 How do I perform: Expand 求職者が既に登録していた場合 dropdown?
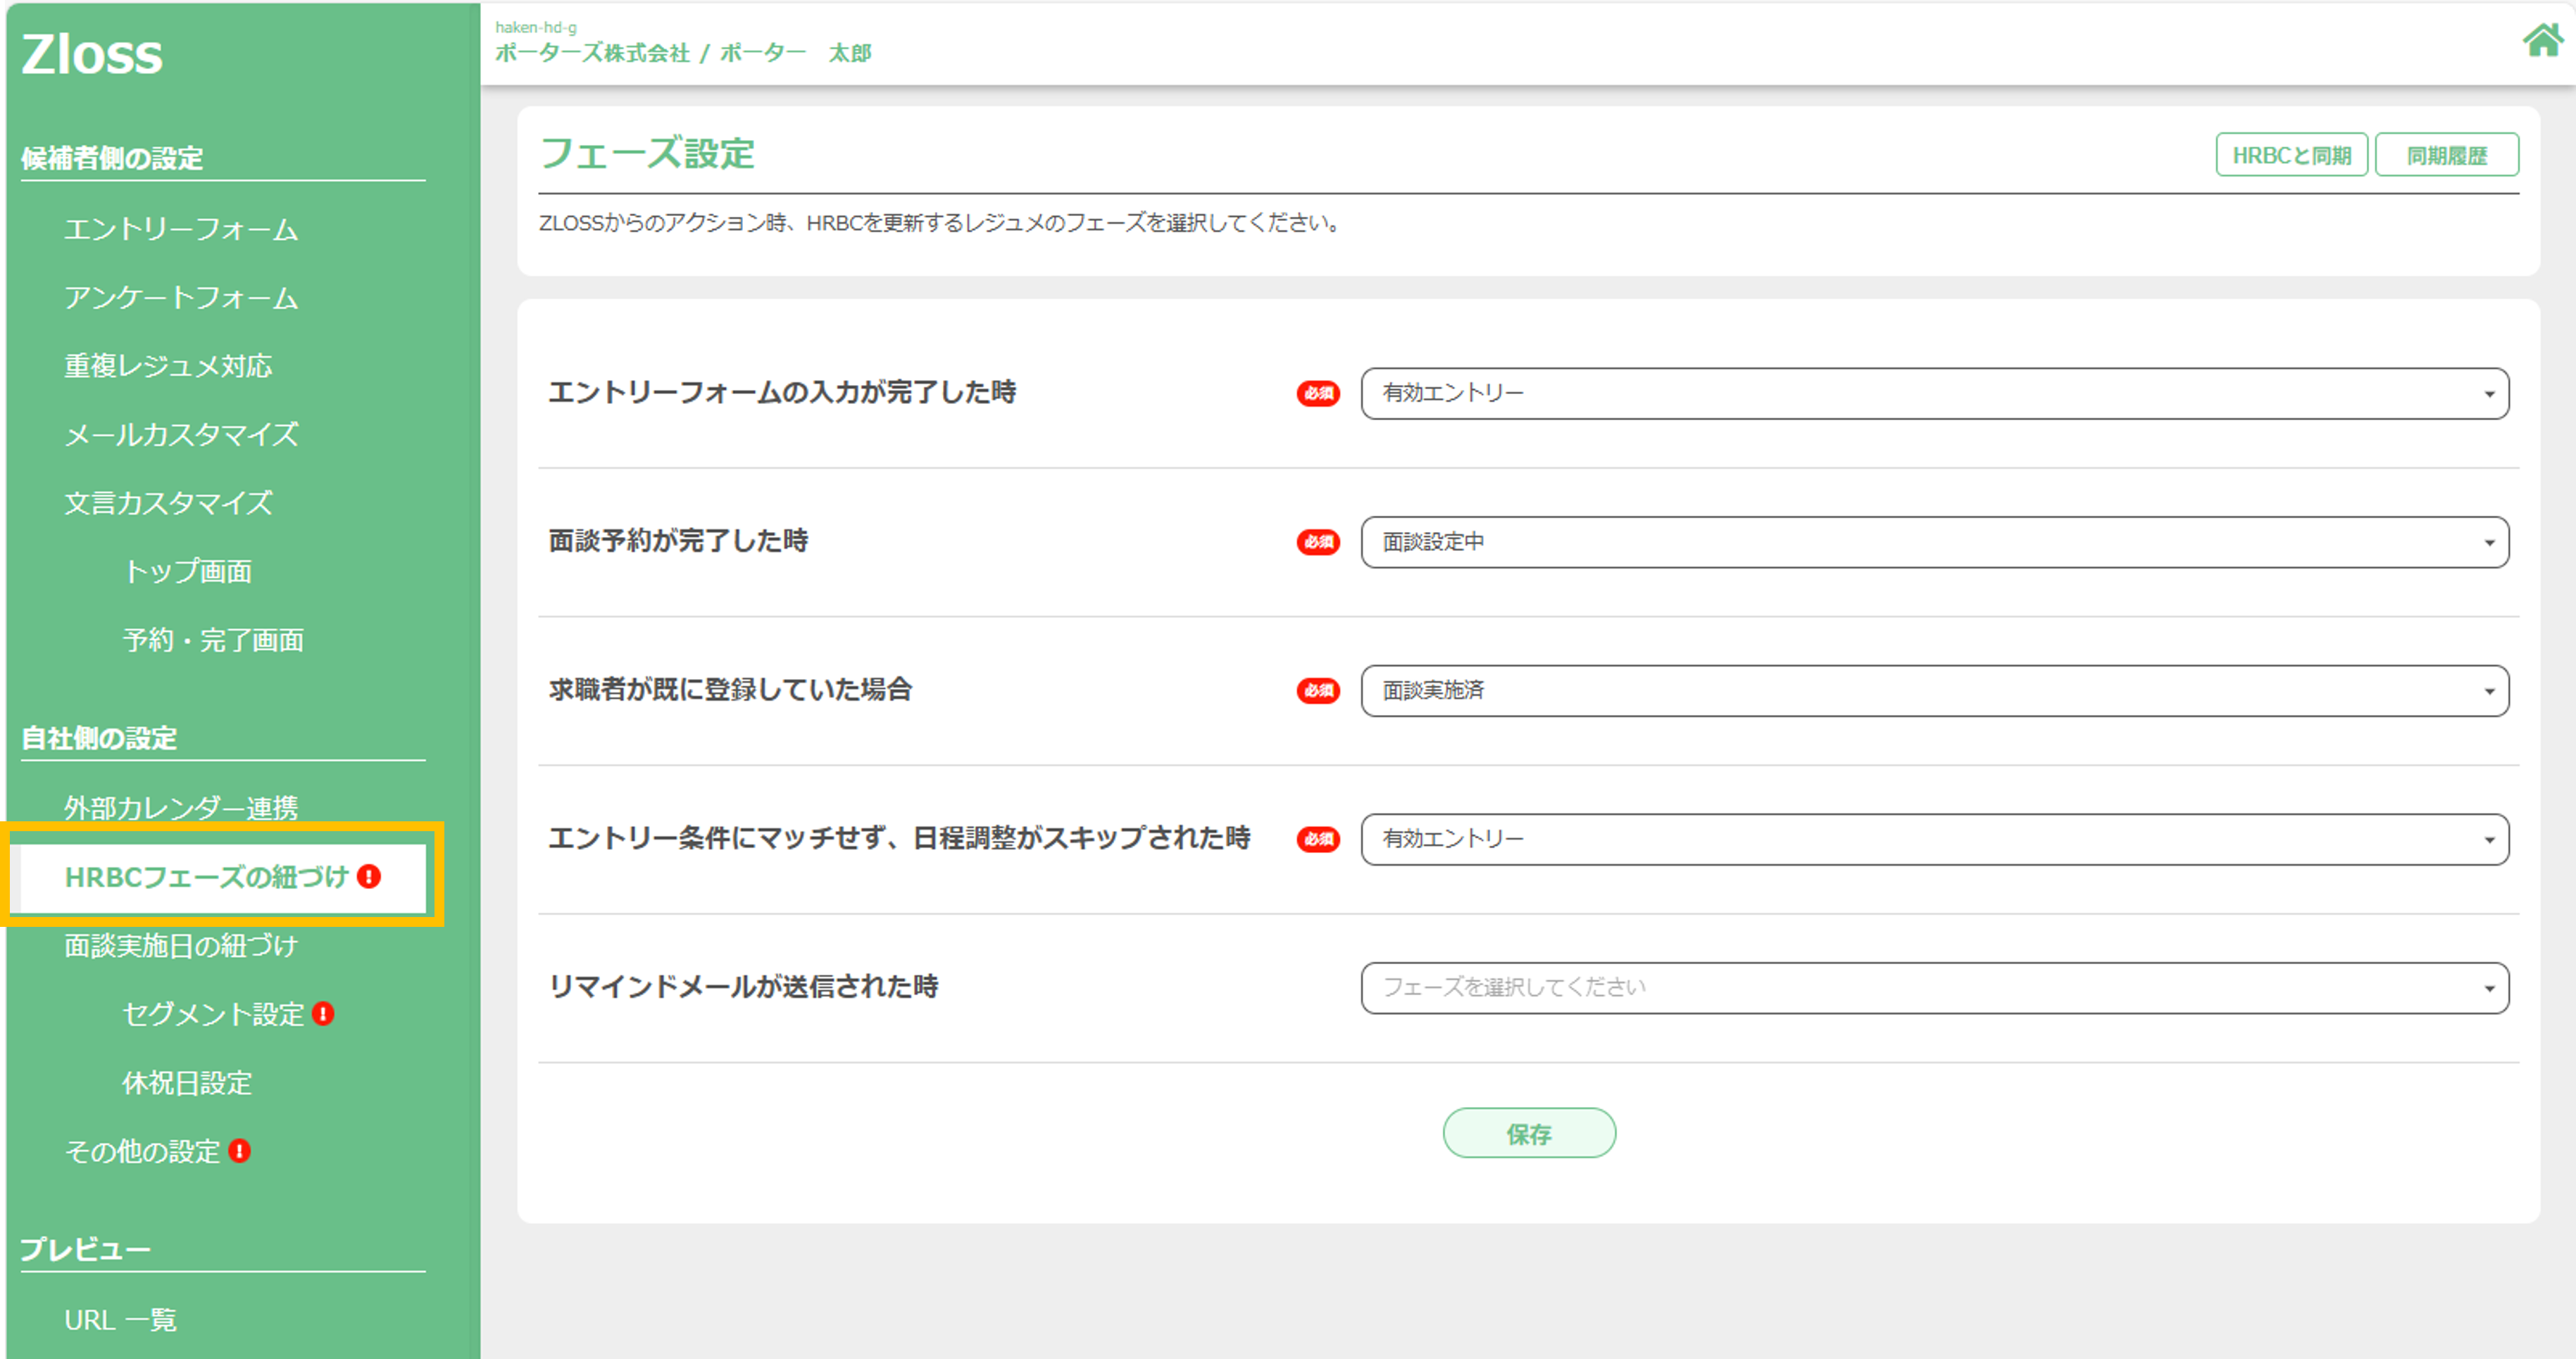(1933, 690)
